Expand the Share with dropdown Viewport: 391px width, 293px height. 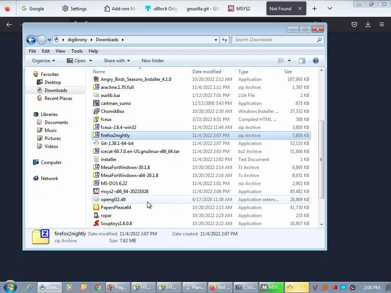[x=117, y=61]
